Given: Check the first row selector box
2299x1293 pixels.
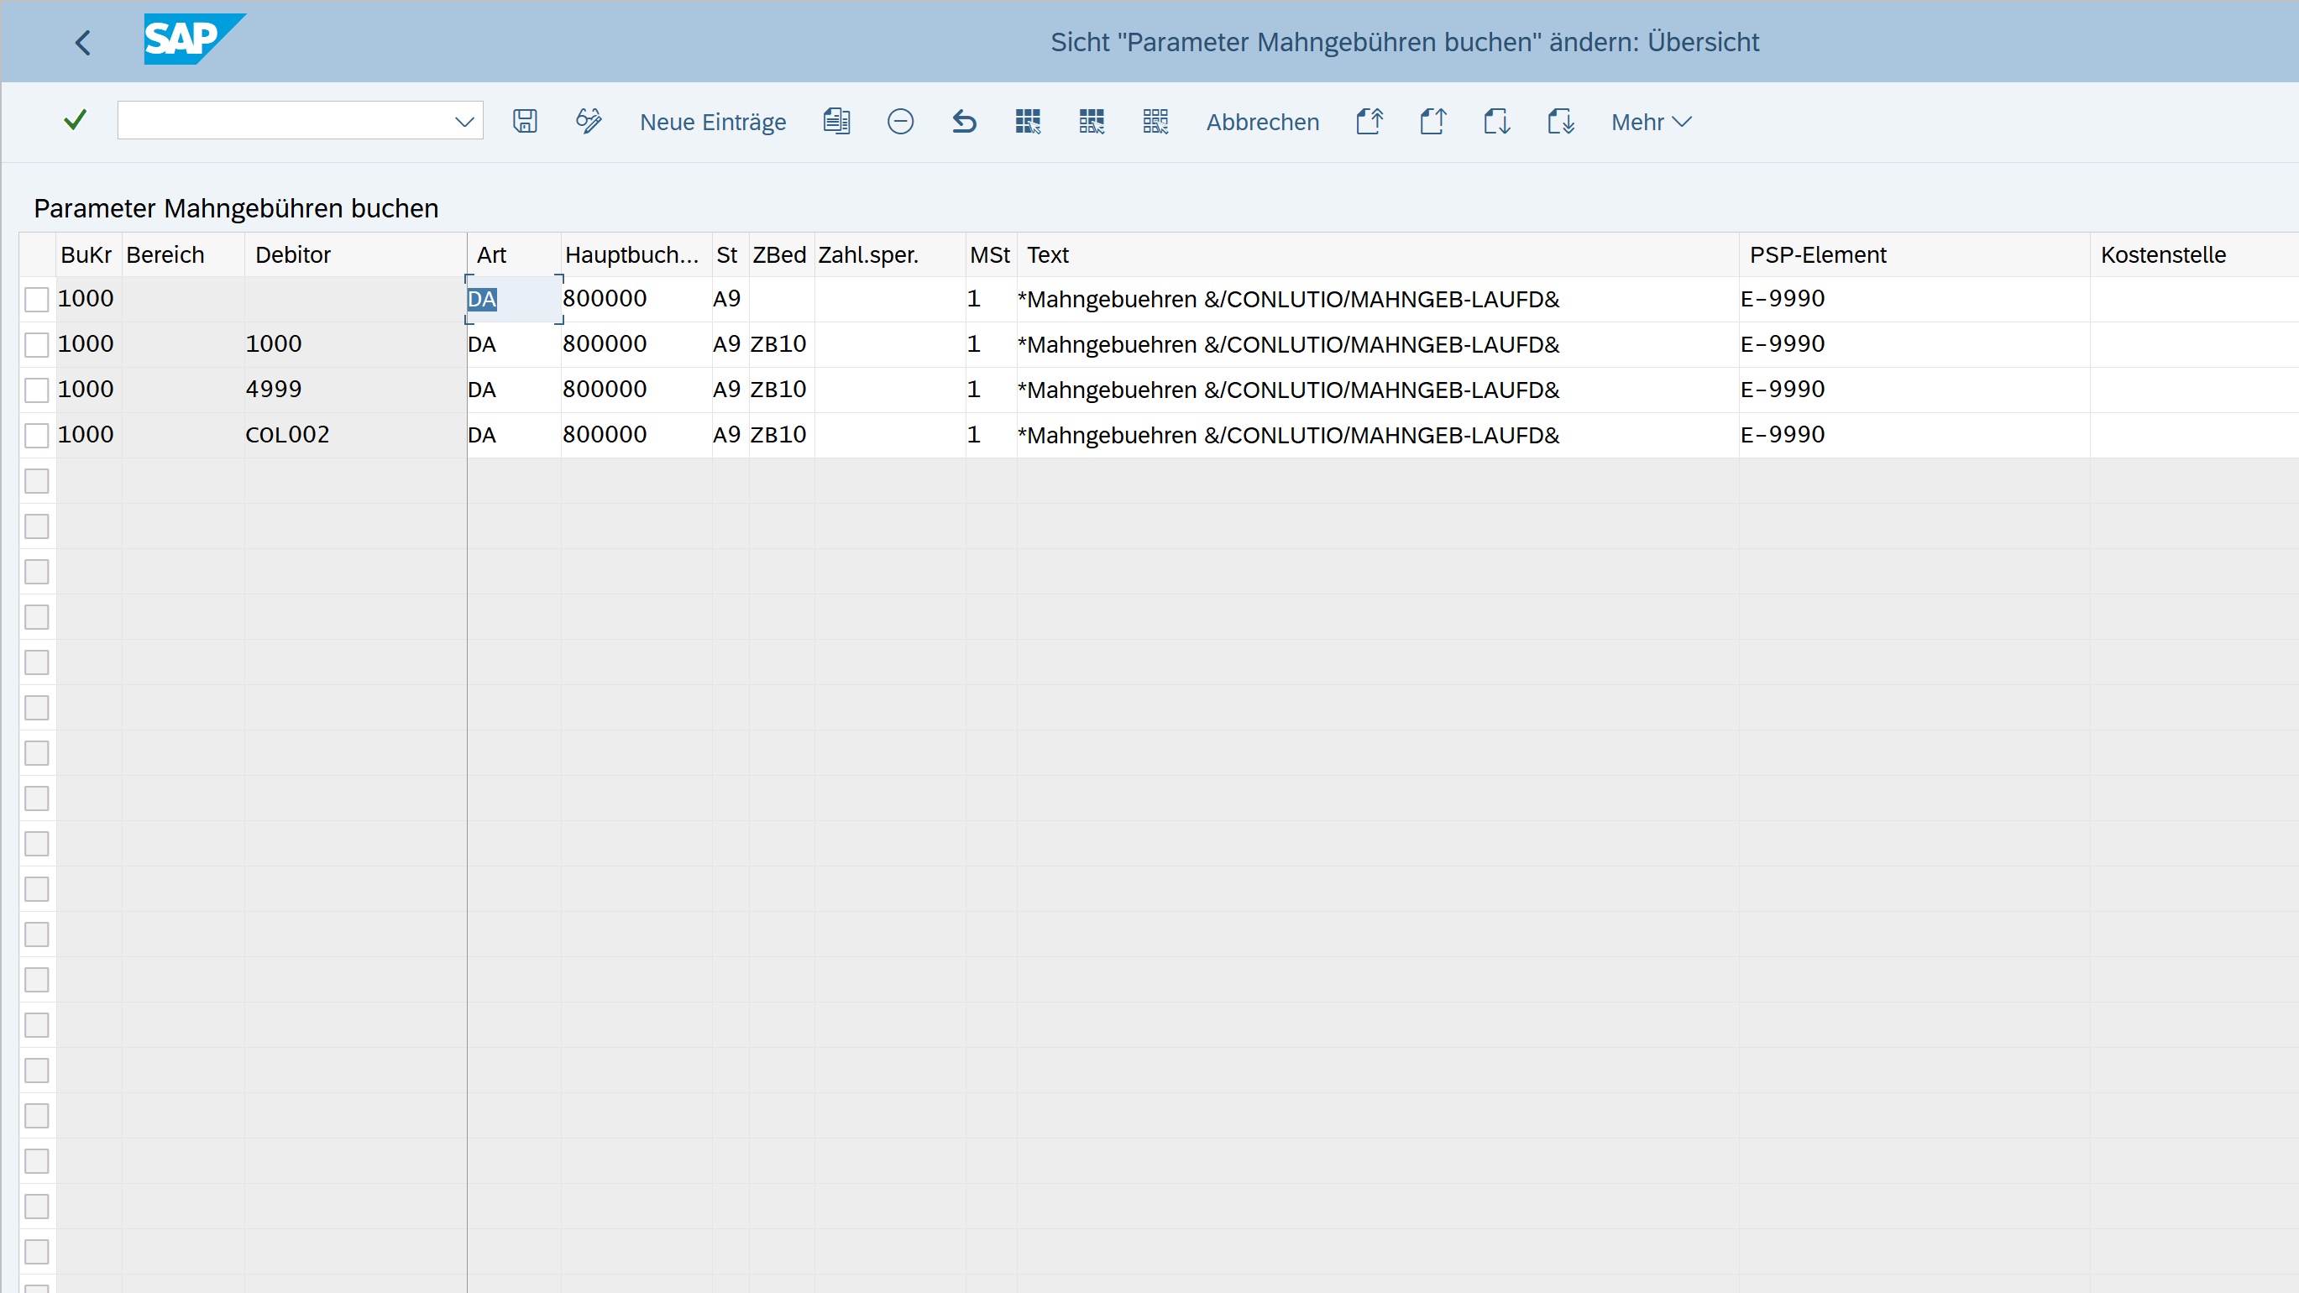Looking at the screenshot, I should click(37, 300).
